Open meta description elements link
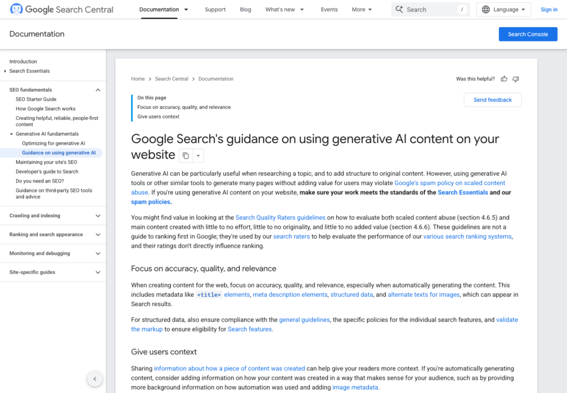Viewport: 567px width, 393px height. (x=290, y=295)
